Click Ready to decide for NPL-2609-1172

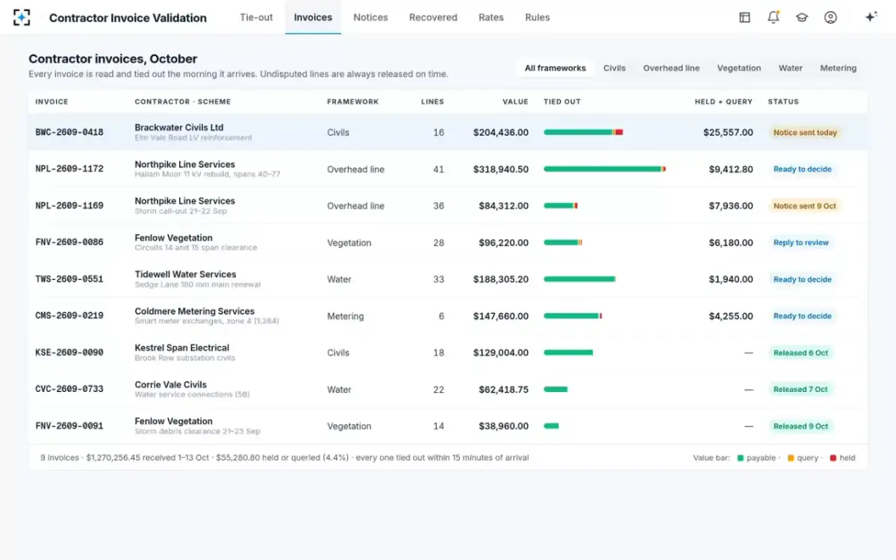(x=803, y=169)
